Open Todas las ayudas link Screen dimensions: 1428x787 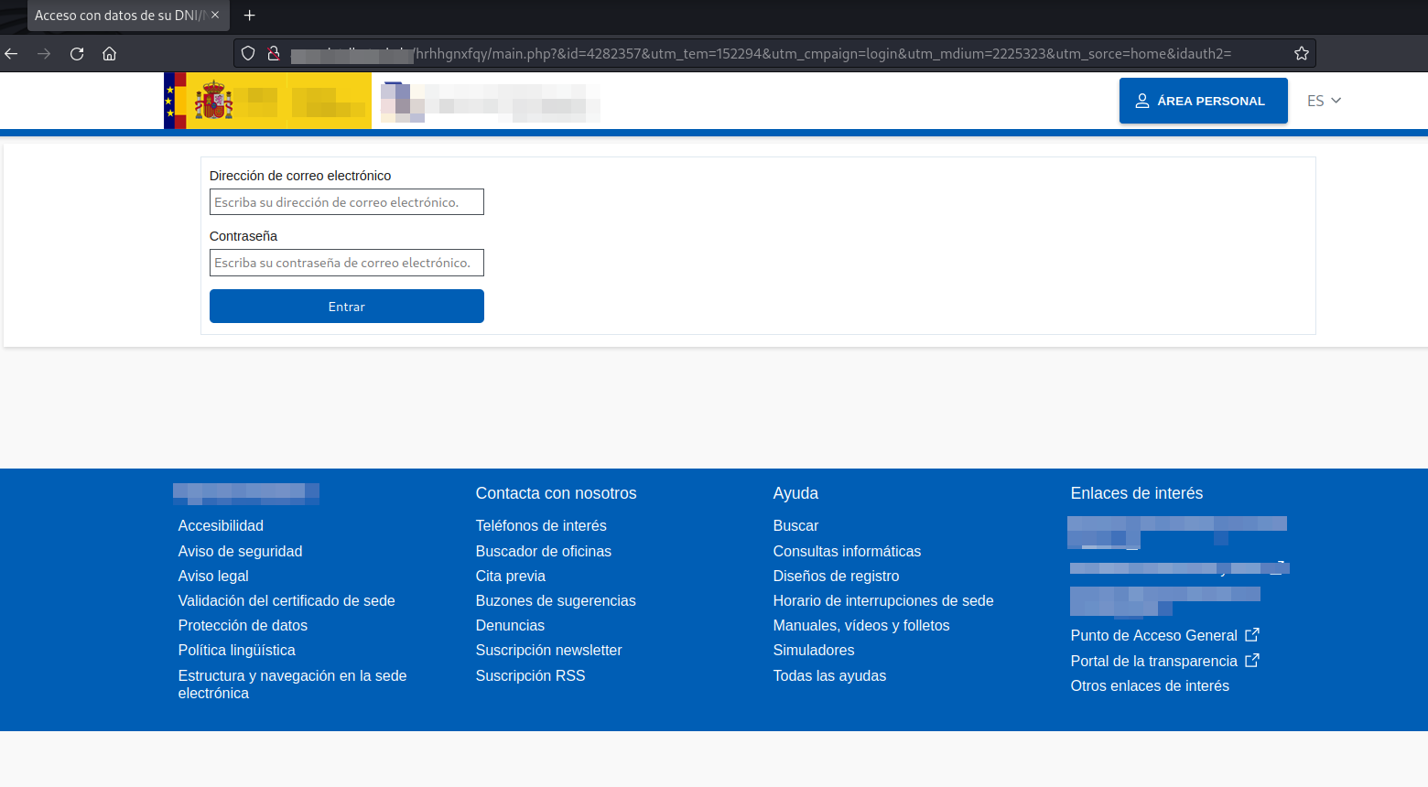[x=829, y=675]
